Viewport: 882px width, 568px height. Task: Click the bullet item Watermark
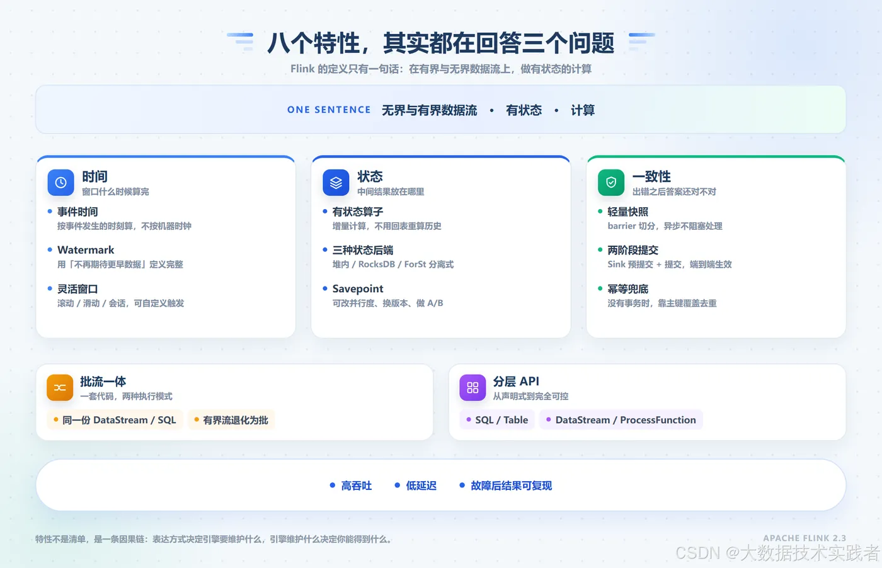[86, 250]
